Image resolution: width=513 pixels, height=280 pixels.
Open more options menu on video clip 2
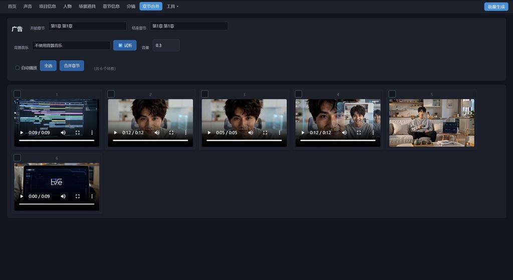[185, 132]
